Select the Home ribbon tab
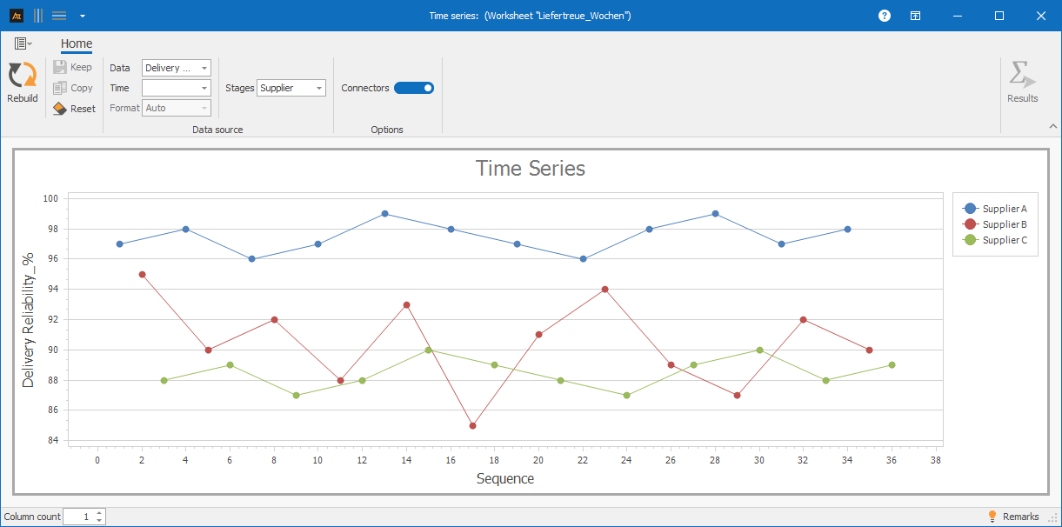This screenshot has height=527, width=1062. click(x=77, y=44)
